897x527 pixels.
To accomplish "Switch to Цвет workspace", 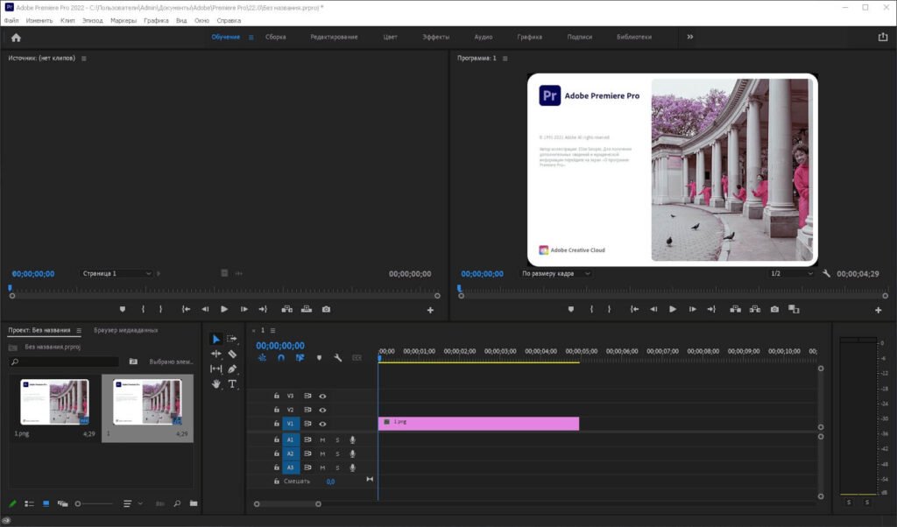I will coord(390,37).
